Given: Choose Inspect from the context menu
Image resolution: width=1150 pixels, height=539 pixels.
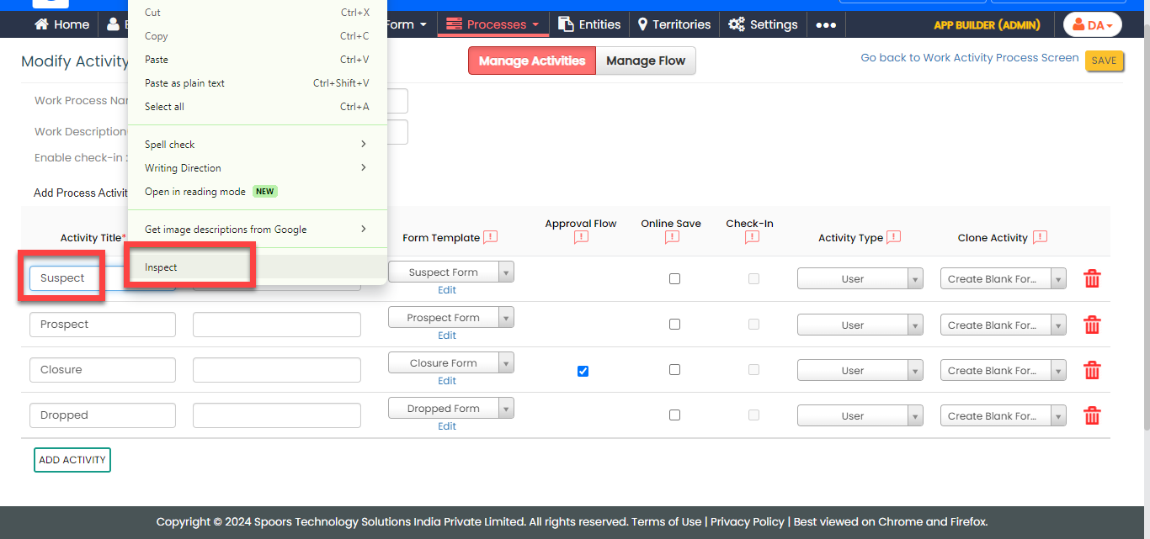Looking at the screenshot, I should point(161,267).
